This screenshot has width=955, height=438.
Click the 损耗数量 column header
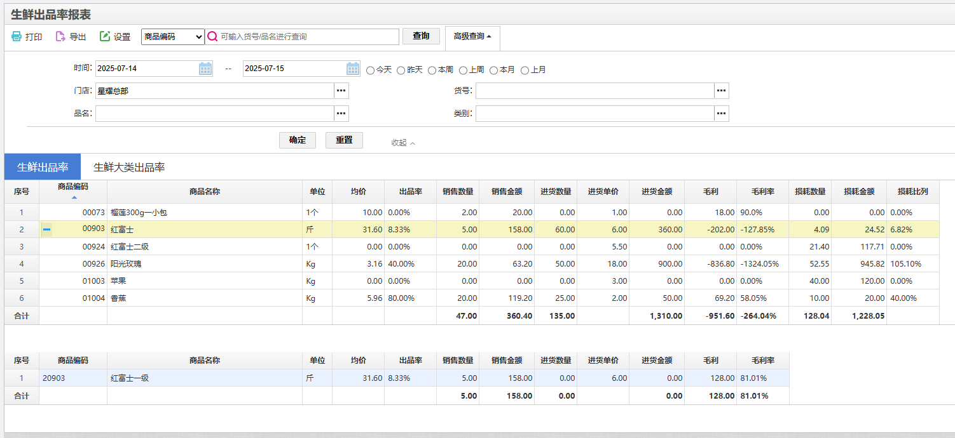[810, 192]
